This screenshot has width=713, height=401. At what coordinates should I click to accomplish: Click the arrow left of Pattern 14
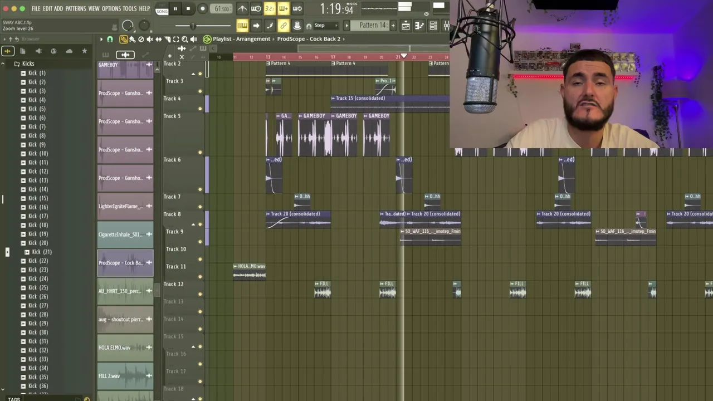click(346, 26)
